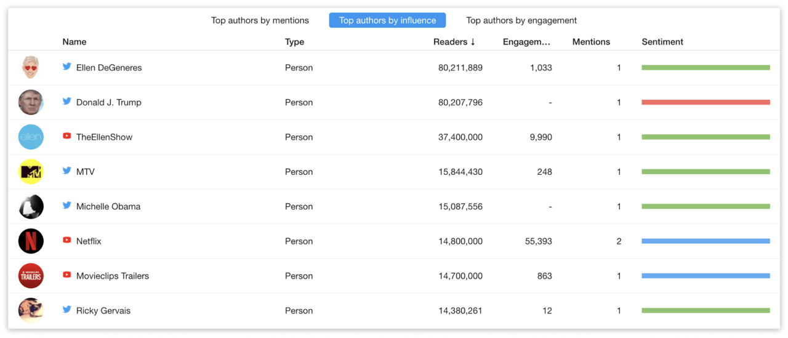The image size is (788, 338).
Task: Click the Twitter icon beside Ricky Gervais
Action: click(x=66, y=310)
